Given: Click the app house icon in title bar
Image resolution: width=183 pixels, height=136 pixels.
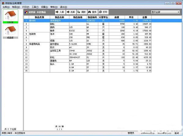Looking at the screenshot, I should [3, 3].
